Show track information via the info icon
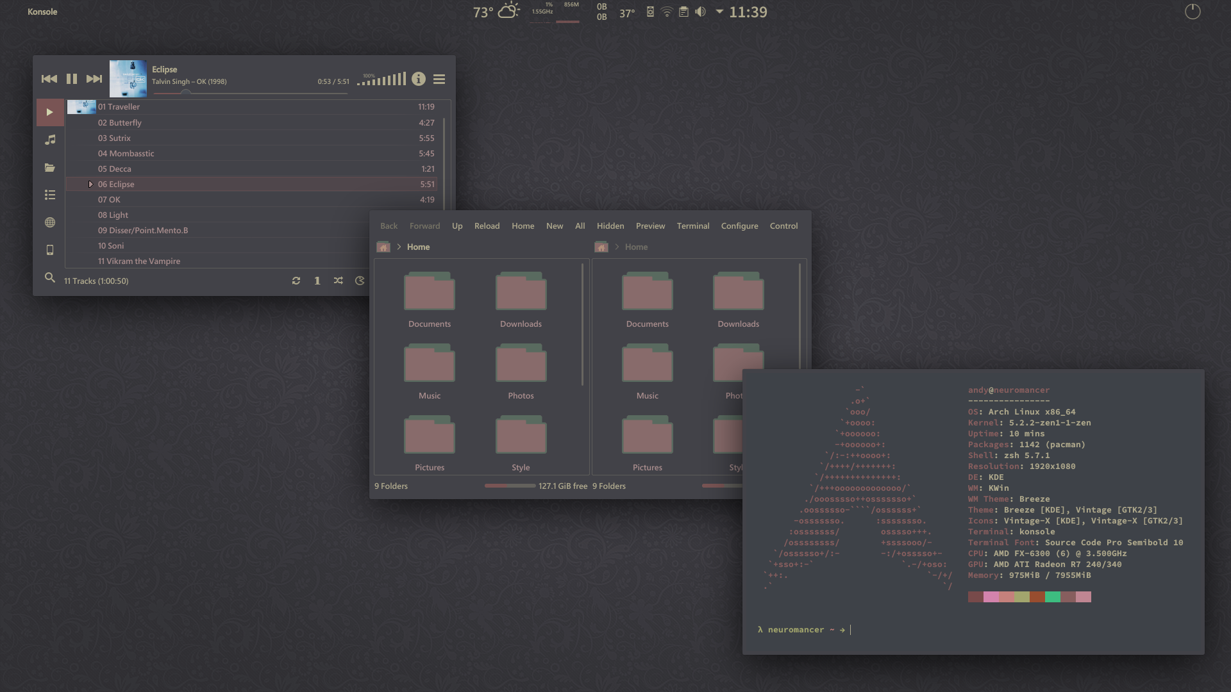The image size is (1231, 692). click(x=419, y=79)
